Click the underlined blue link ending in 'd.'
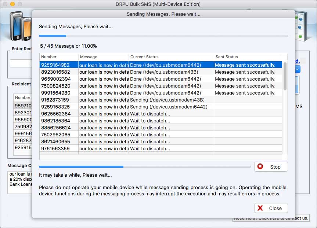 click(298, 61)
